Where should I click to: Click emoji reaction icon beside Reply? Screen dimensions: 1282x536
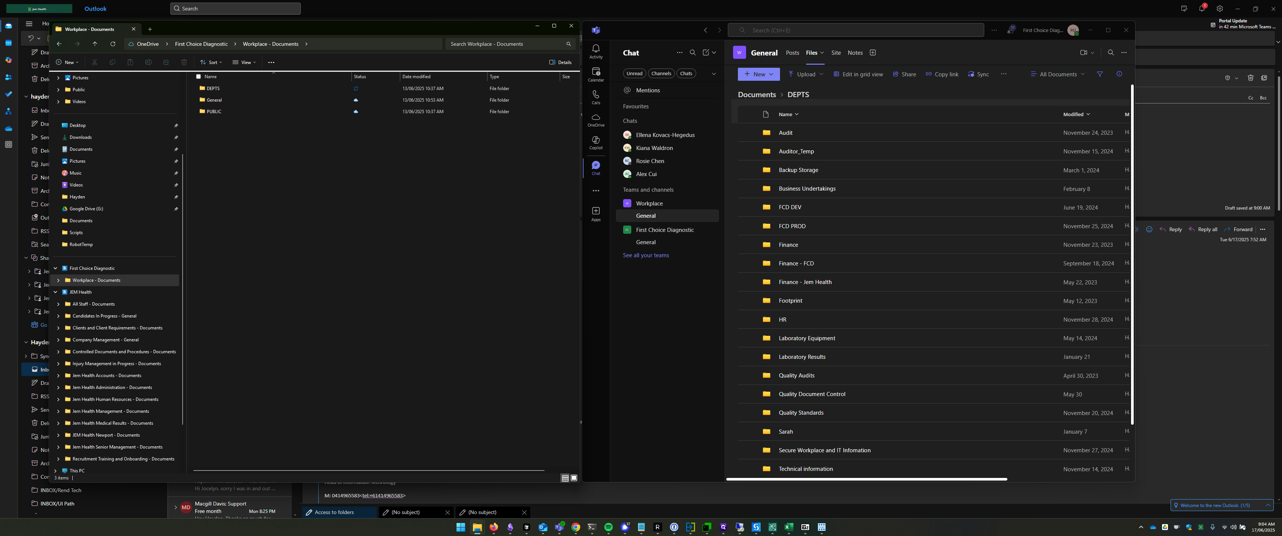tap(1149, 229)
